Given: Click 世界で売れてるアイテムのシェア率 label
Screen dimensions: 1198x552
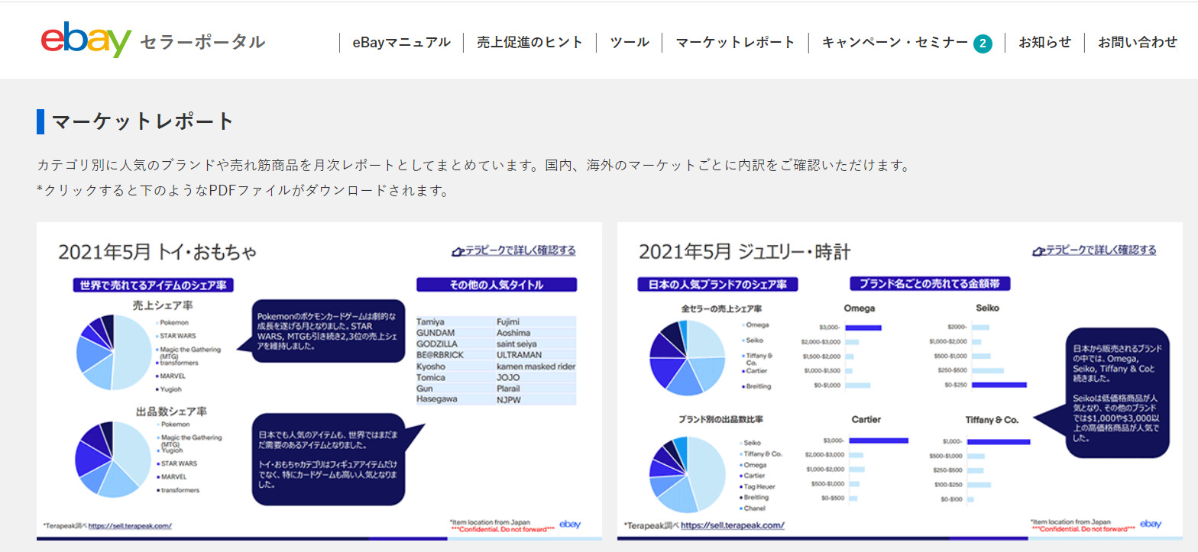Looking at the screenshot, I should point(153,285).
